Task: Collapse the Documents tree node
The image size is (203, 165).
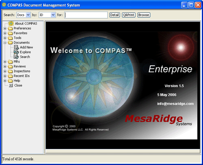Action: coord(5,43)
